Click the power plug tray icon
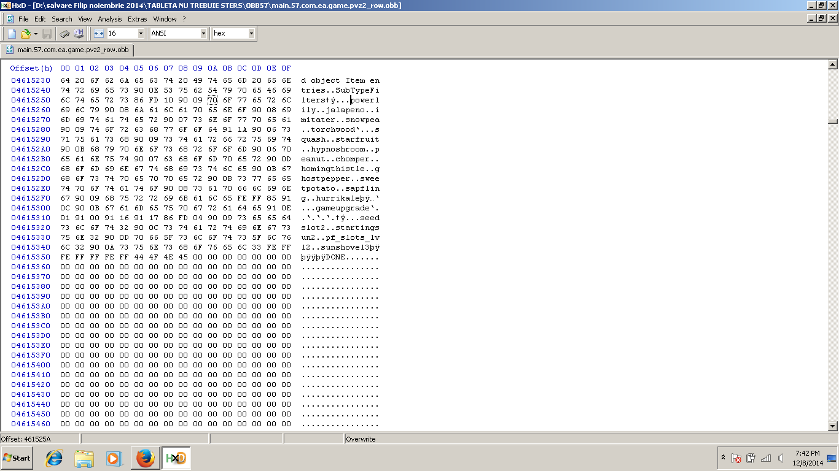The image size is (839, 471). tap(751, 458)
